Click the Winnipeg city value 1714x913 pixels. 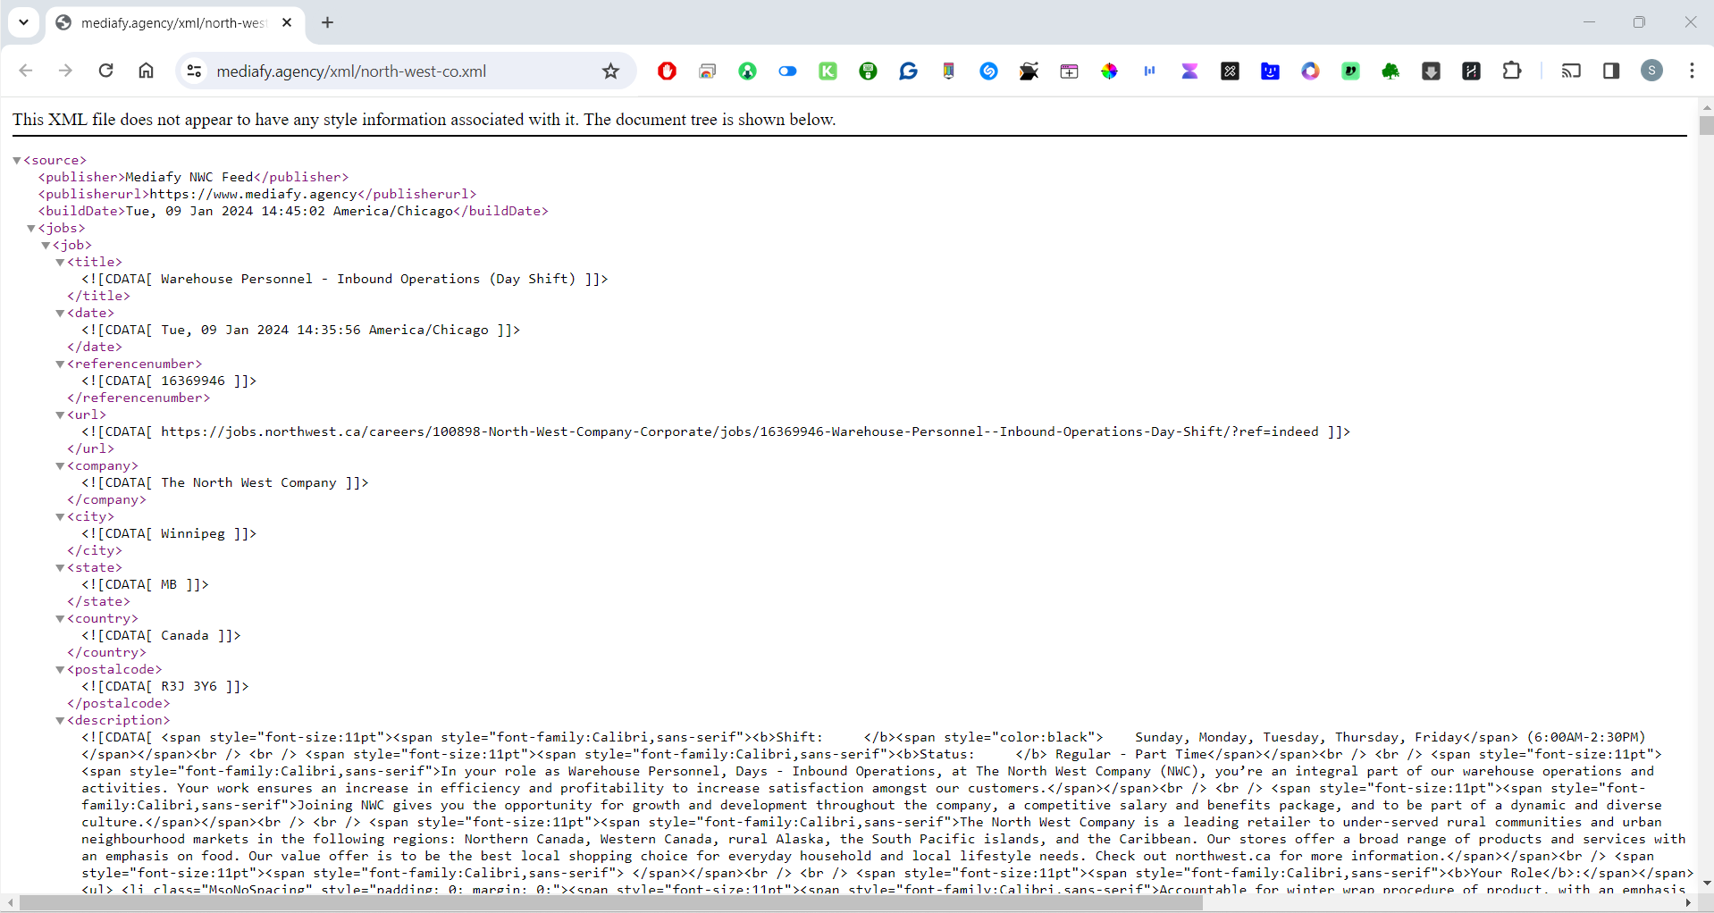[x=193, y=533]
